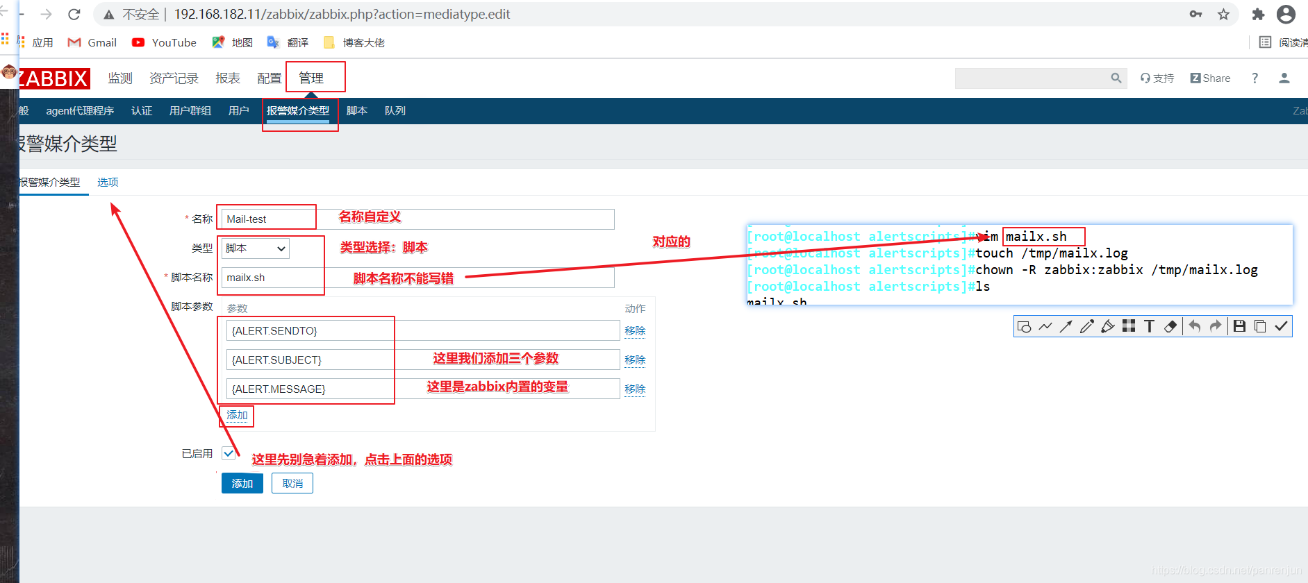The height and width of the screenshot is (583, 1308).
Task: Open the 类型 dropdown showing 脚本
Action: pos(255,248)
